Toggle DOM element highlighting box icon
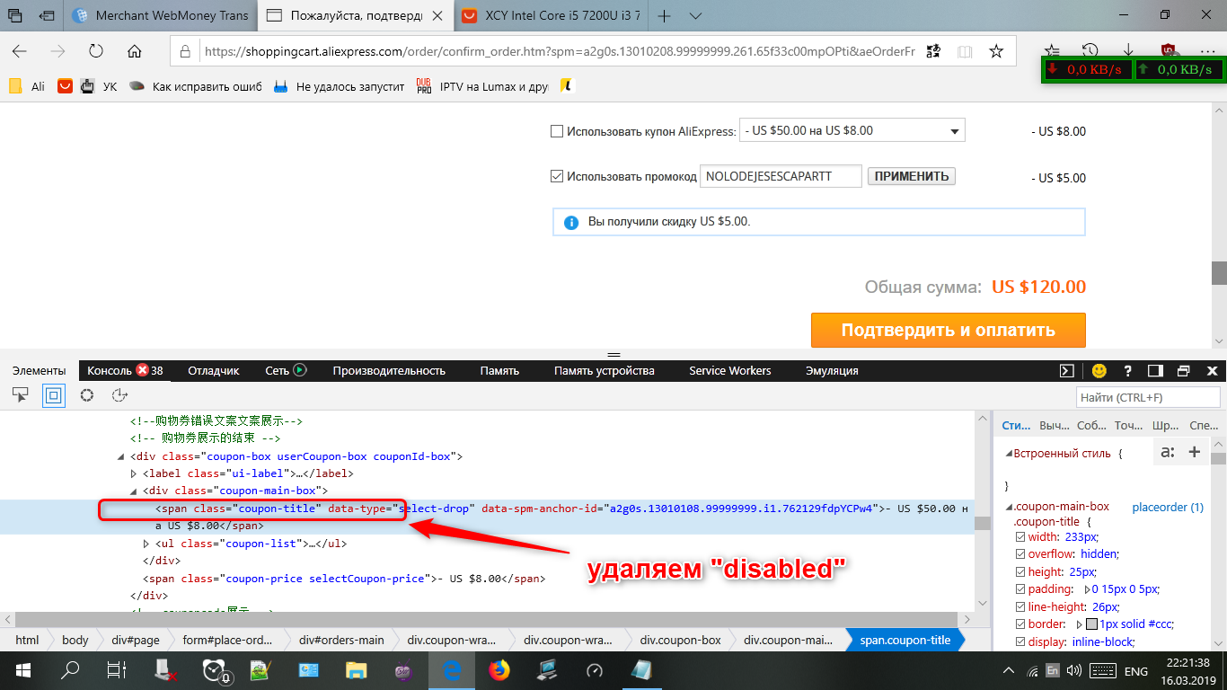 [54, 395]
